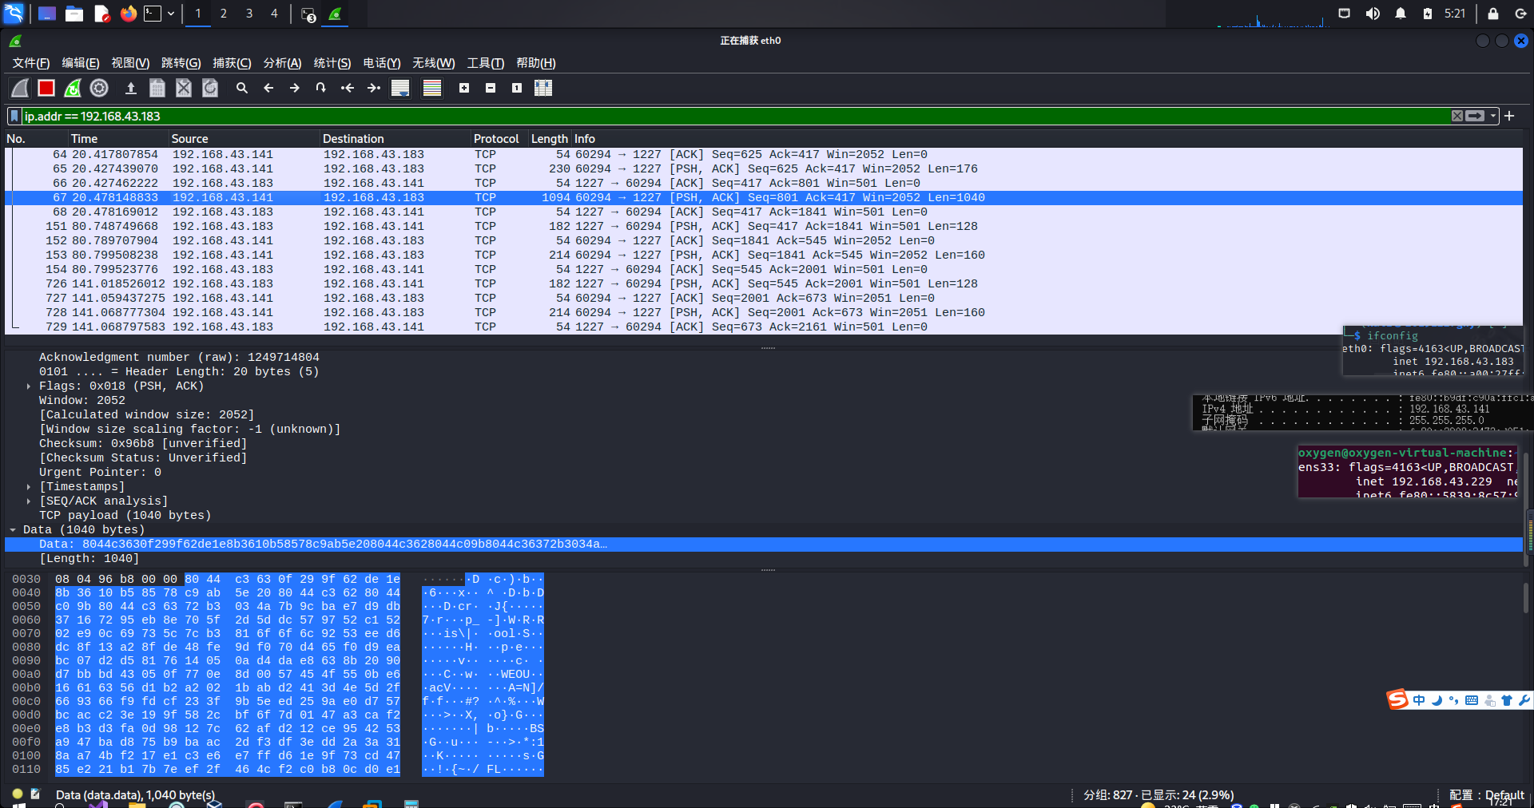Expand the [Timestamps] tree node

29,487
